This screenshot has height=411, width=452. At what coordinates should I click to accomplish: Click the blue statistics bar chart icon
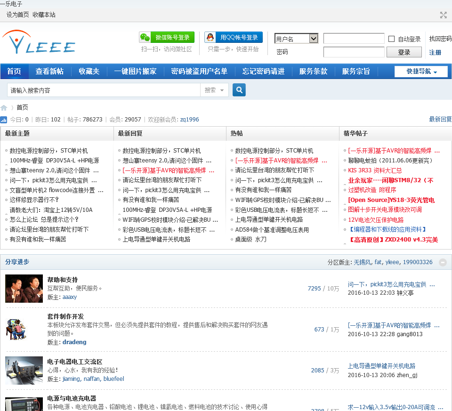point(4,120)
